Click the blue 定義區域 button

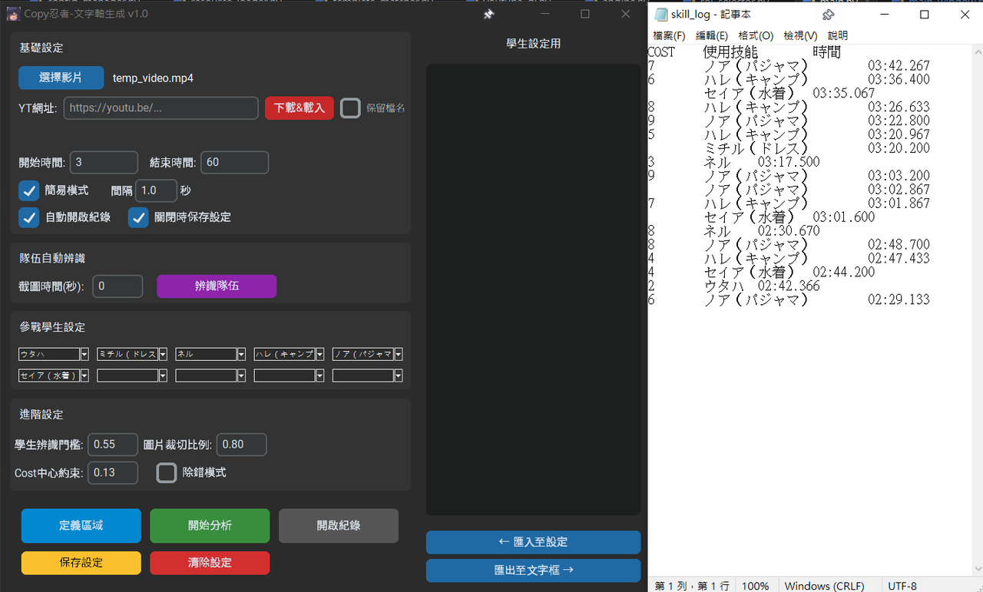point(81,526)
